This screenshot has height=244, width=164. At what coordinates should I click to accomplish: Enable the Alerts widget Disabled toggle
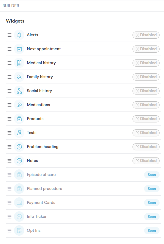coord(146,35)
